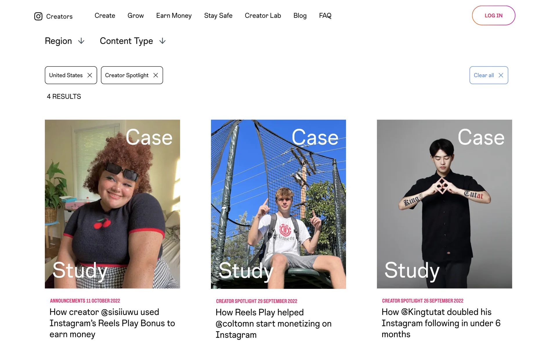The image size is (557, 348).
Task: Open the Create menu item
Action: pyautogui.click(x=105, y=16)
